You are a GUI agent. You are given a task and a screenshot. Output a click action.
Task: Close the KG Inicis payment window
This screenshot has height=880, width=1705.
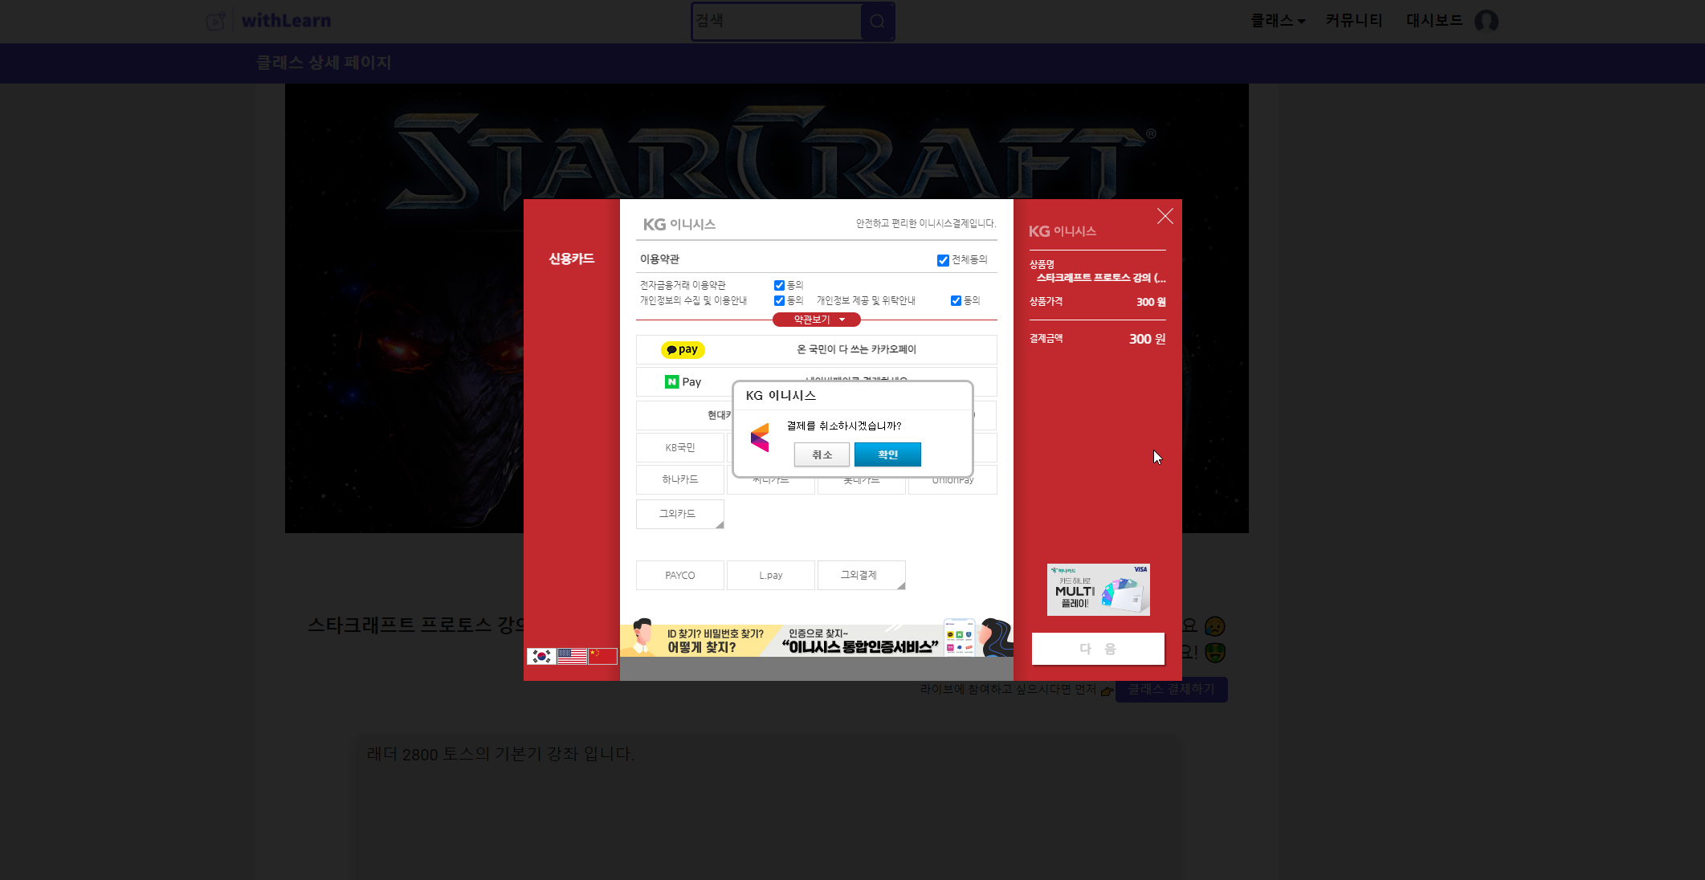point(1165,216)
